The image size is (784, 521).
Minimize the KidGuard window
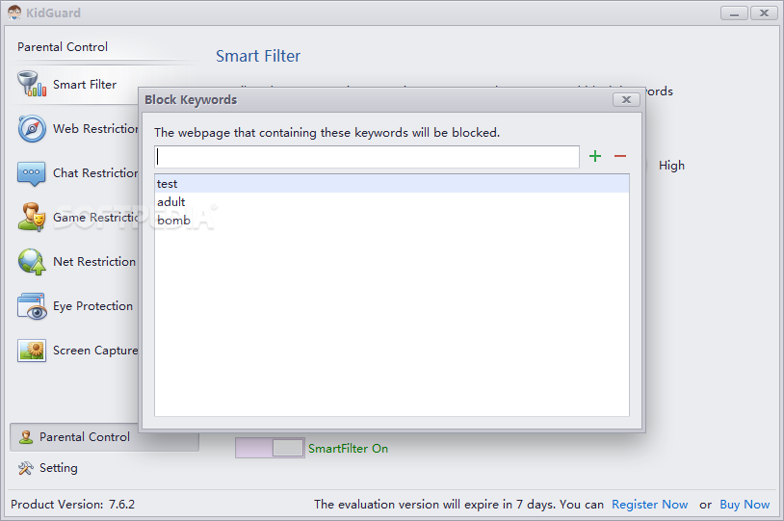734,13
